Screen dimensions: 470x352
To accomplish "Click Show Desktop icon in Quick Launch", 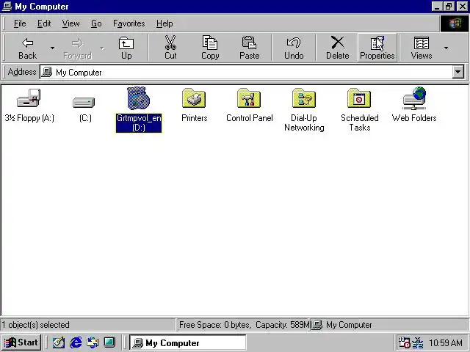I will click(x=59, y=342).
